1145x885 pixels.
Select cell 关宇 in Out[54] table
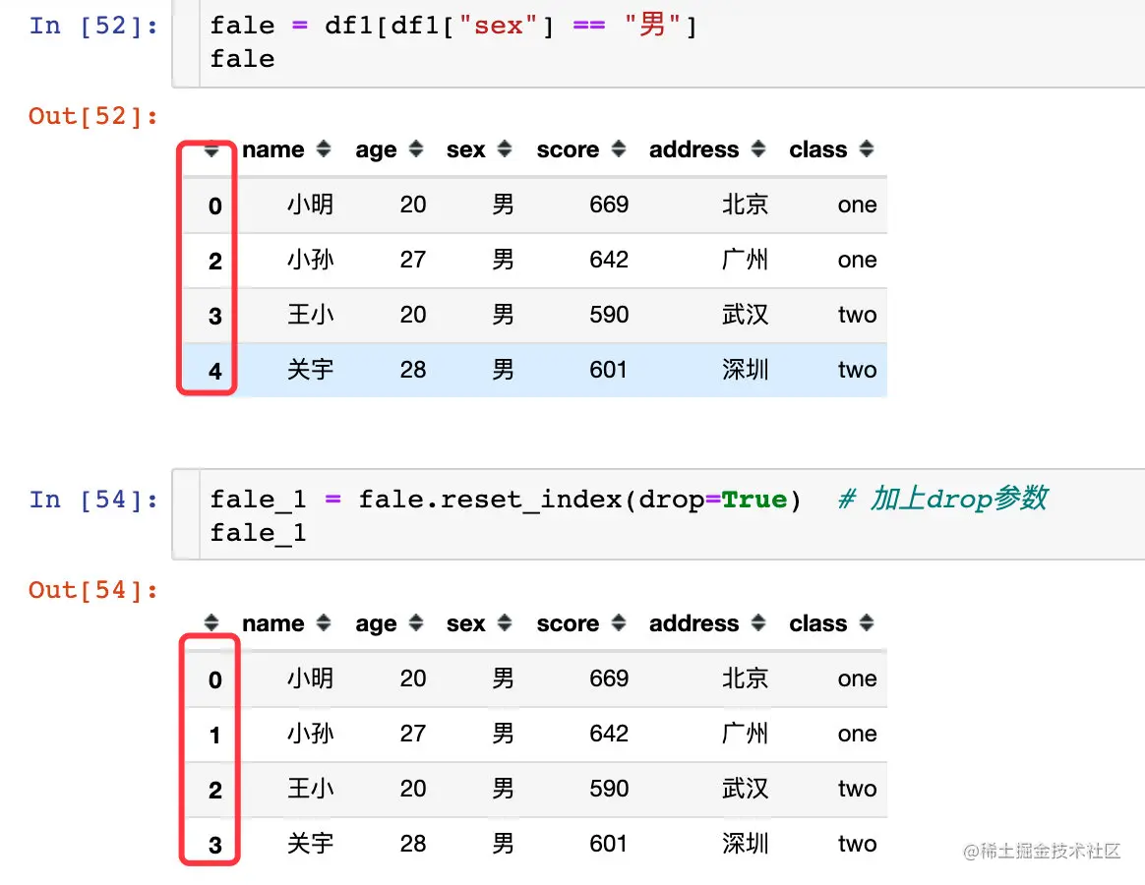coord(310,844)
